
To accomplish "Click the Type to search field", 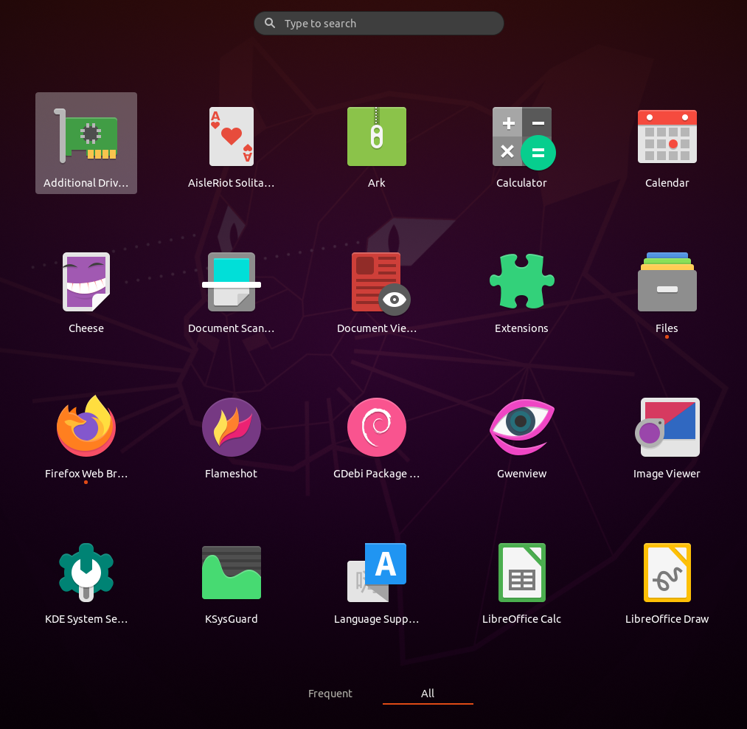I will pyautogui.click(x=379, y=24).
